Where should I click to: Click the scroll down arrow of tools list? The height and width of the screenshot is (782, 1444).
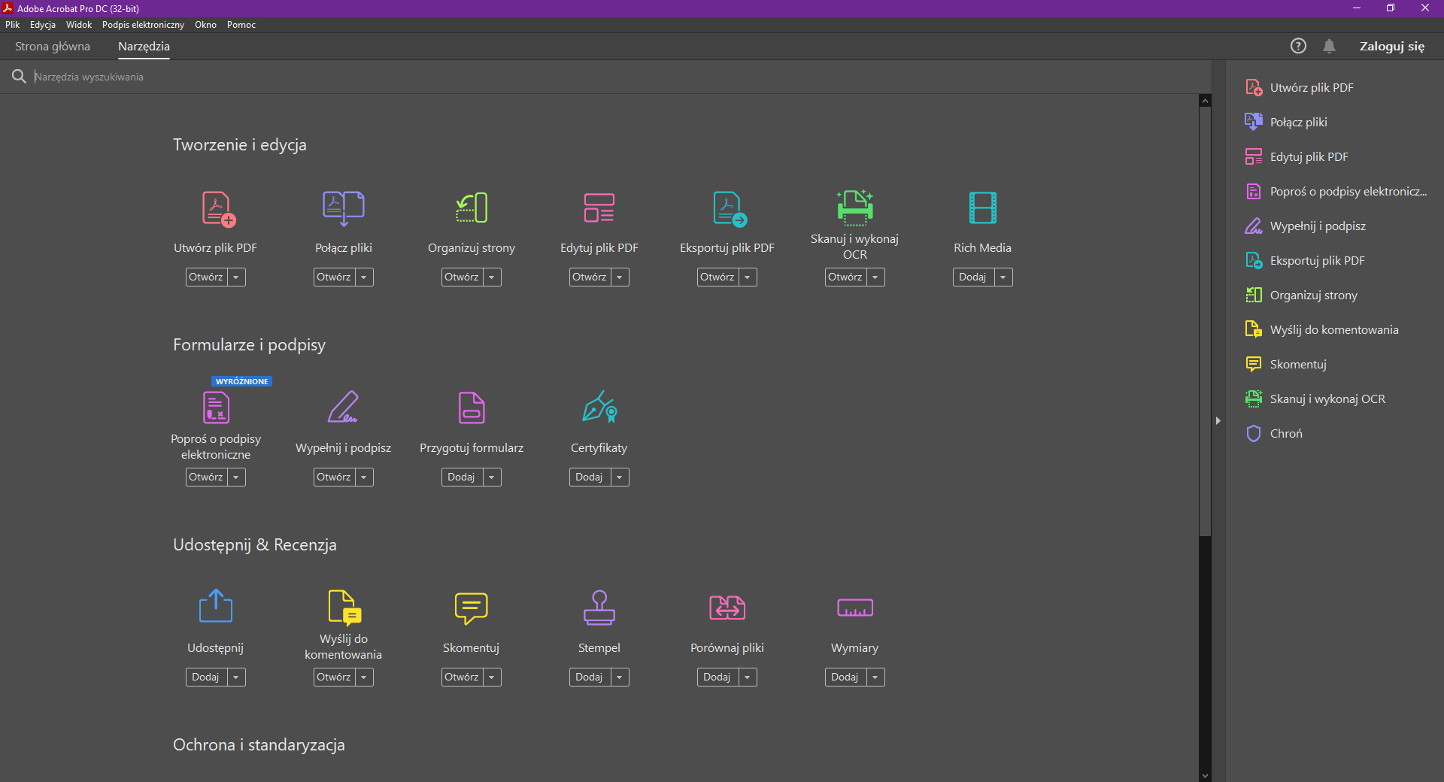1205,776
